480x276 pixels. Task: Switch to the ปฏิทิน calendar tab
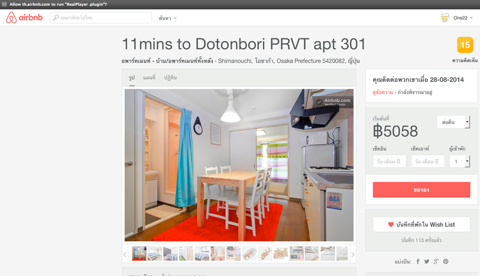[x=170, y=78]
